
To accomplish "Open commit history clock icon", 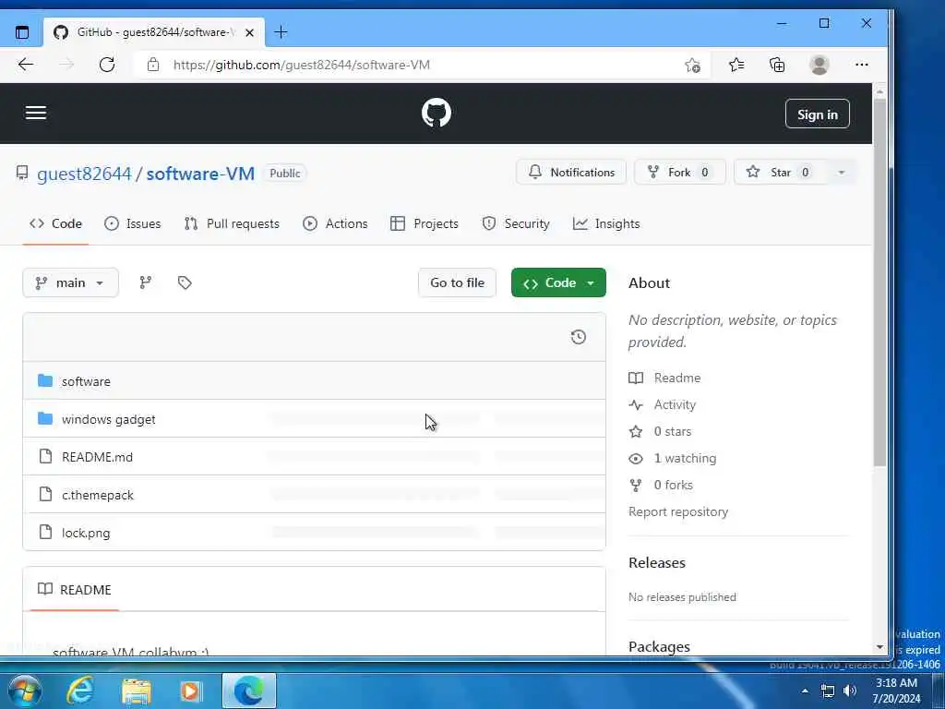I will pyautogui.click(x=578, y=337).
